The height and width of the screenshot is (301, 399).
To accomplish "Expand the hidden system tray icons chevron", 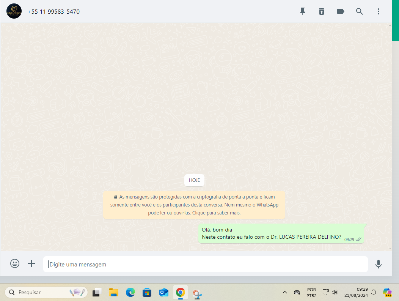I will click(285, 292).
